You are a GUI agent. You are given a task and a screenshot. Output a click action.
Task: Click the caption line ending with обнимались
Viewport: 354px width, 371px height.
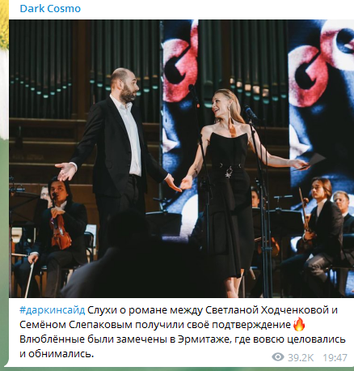tap(57, 354)
